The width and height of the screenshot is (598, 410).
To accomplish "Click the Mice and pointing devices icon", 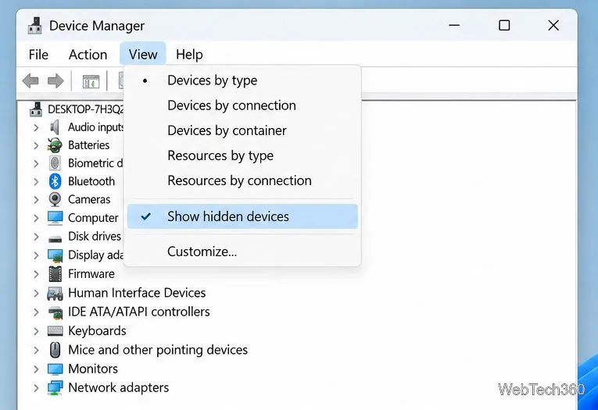I will click(56, 350).
